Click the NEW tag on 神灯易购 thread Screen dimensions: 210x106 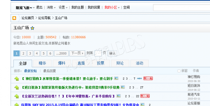pyautogui.click(x=139, y=79)
